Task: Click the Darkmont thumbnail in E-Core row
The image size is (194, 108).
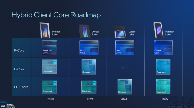Action: pos(163,67)
